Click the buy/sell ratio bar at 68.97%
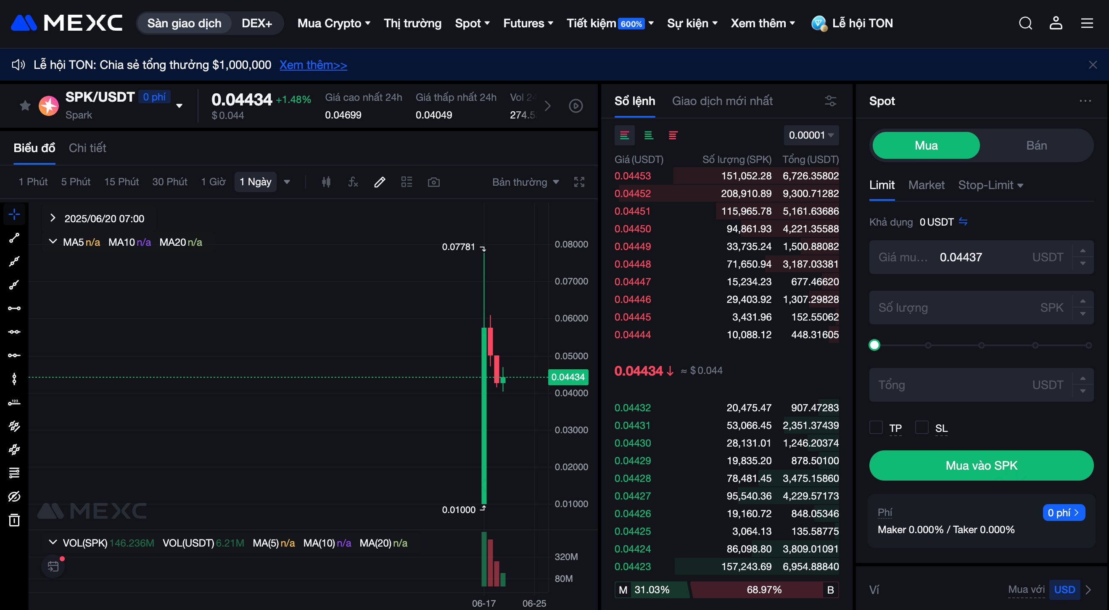This screenshot has width=1109, height=610. [x=764, y=589]
